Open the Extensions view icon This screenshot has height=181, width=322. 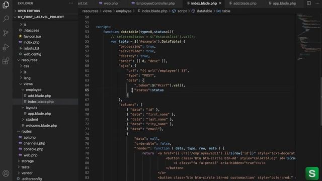(6, 61)
